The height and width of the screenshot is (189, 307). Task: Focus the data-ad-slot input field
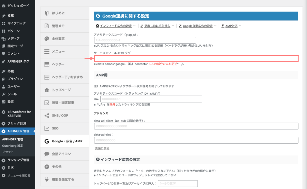coord(196,140)
